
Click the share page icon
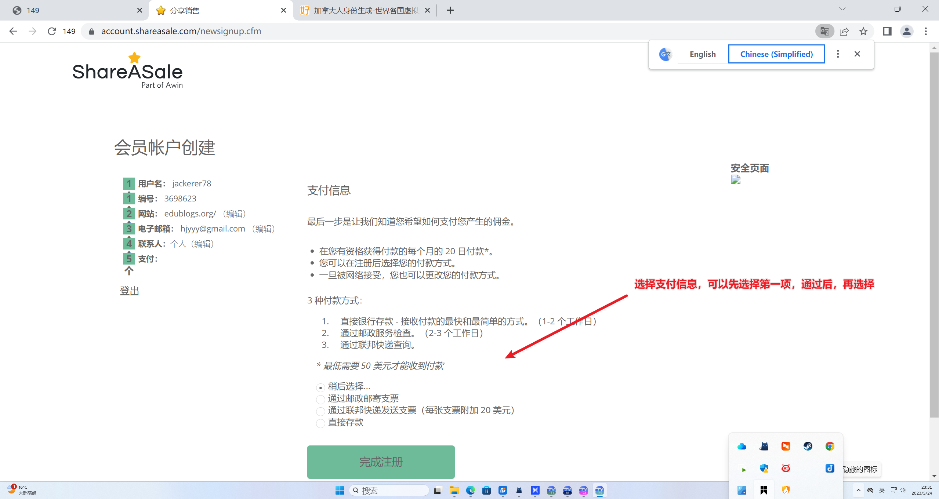pyautogui.click(x=844, y=31)
